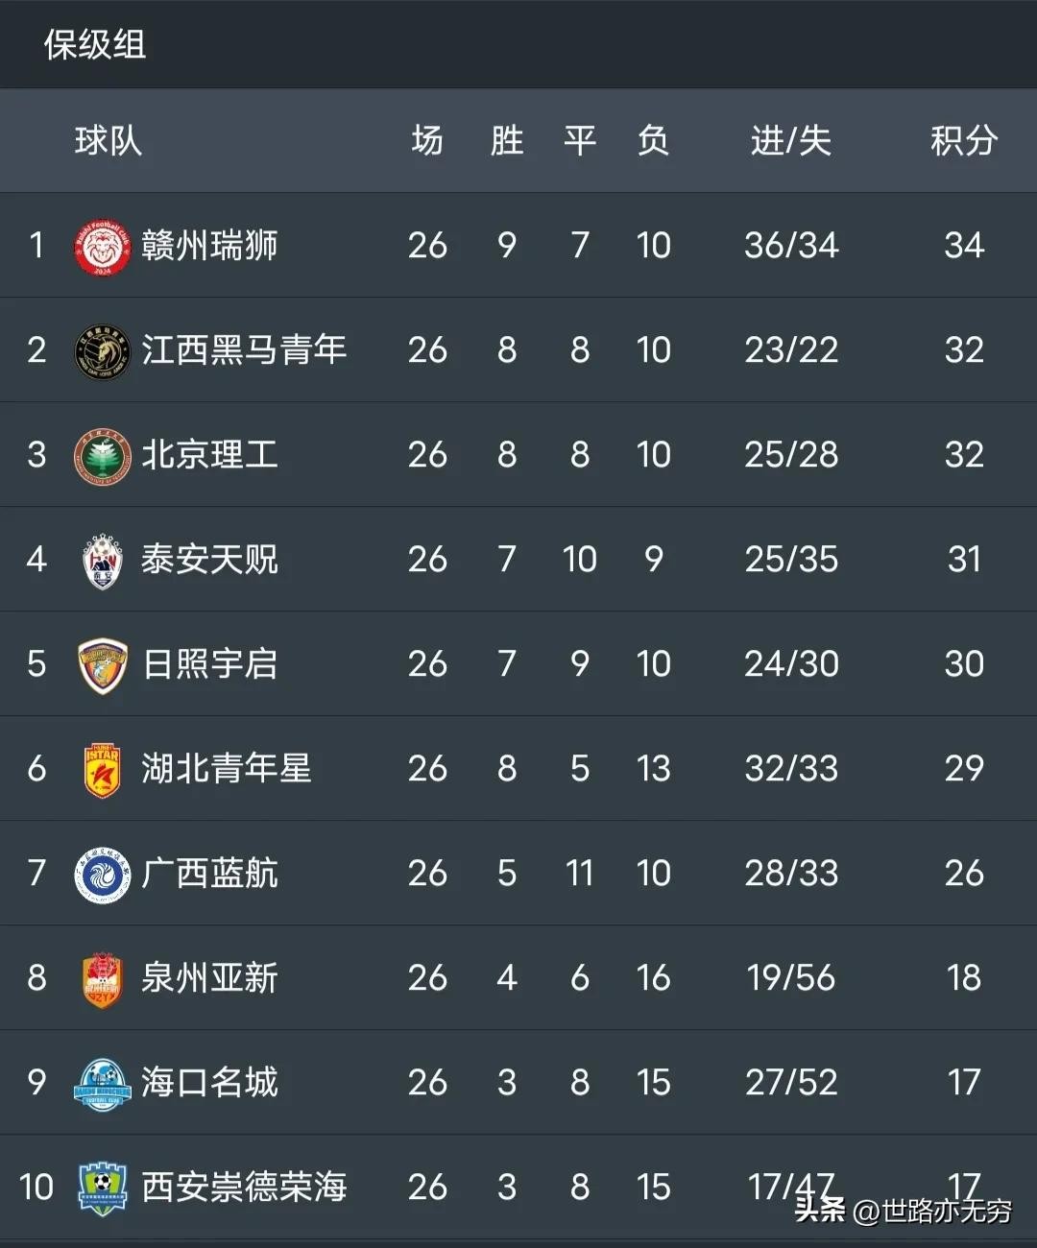Select the 保级组 group header
The height and width of the screenshot is (1248, 1037).
click(x=94, y=44)
